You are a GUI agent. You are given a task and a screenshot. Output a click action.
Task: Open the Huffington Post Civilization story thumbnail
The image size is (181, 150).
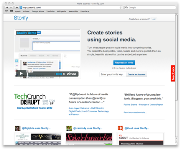point(38,139)
